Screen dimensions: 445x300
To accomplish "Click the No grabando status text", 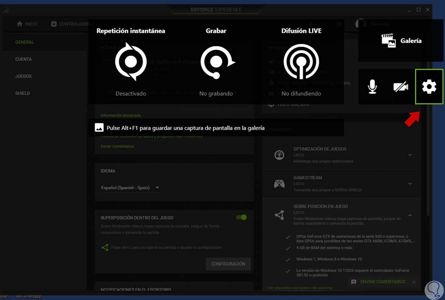I will pyautogui.click(x=216, y=93).
